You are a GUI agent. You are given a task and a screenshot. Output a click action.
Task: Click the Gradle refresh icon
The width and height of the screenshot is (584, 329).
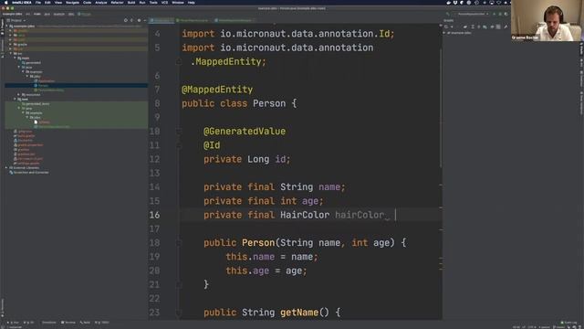(446, 27)
